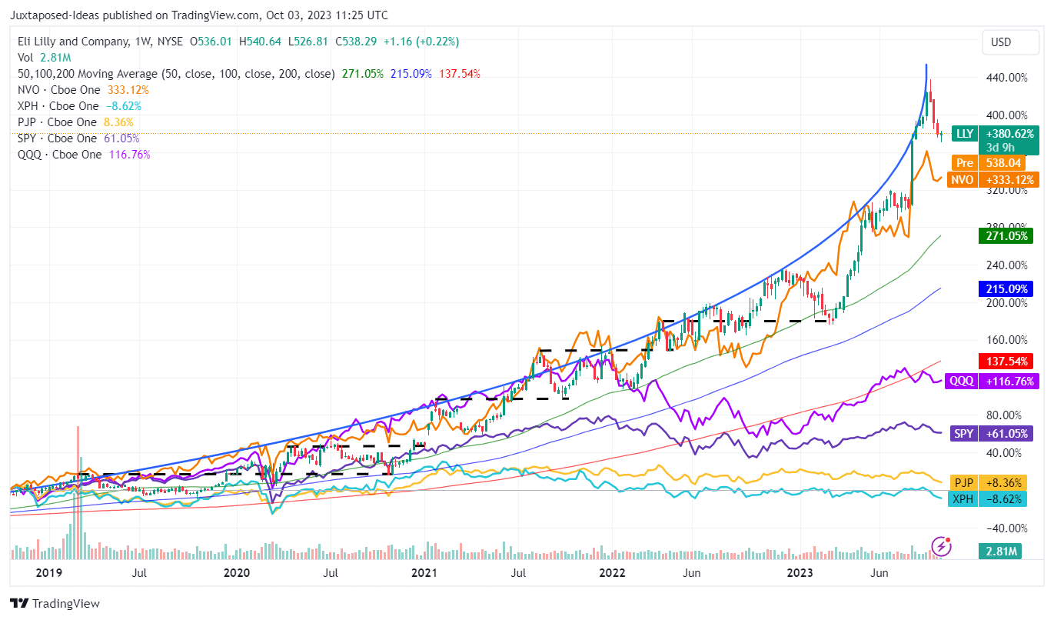Click the 440.00% price axis label

point(1006,77)
